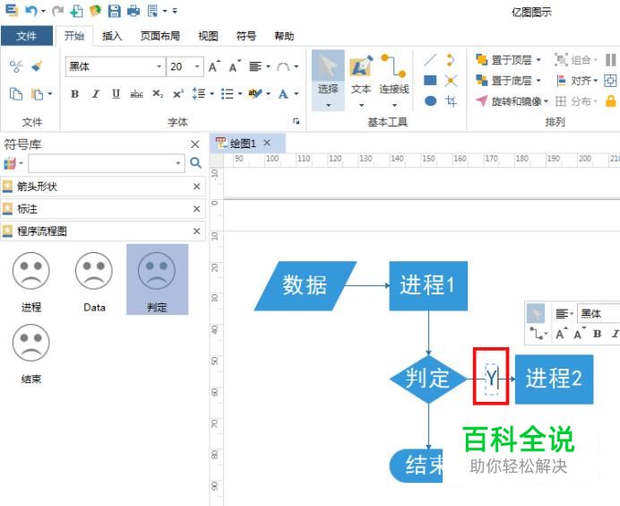Switch to the 帮助 ribbon tab

click(284, 36)
